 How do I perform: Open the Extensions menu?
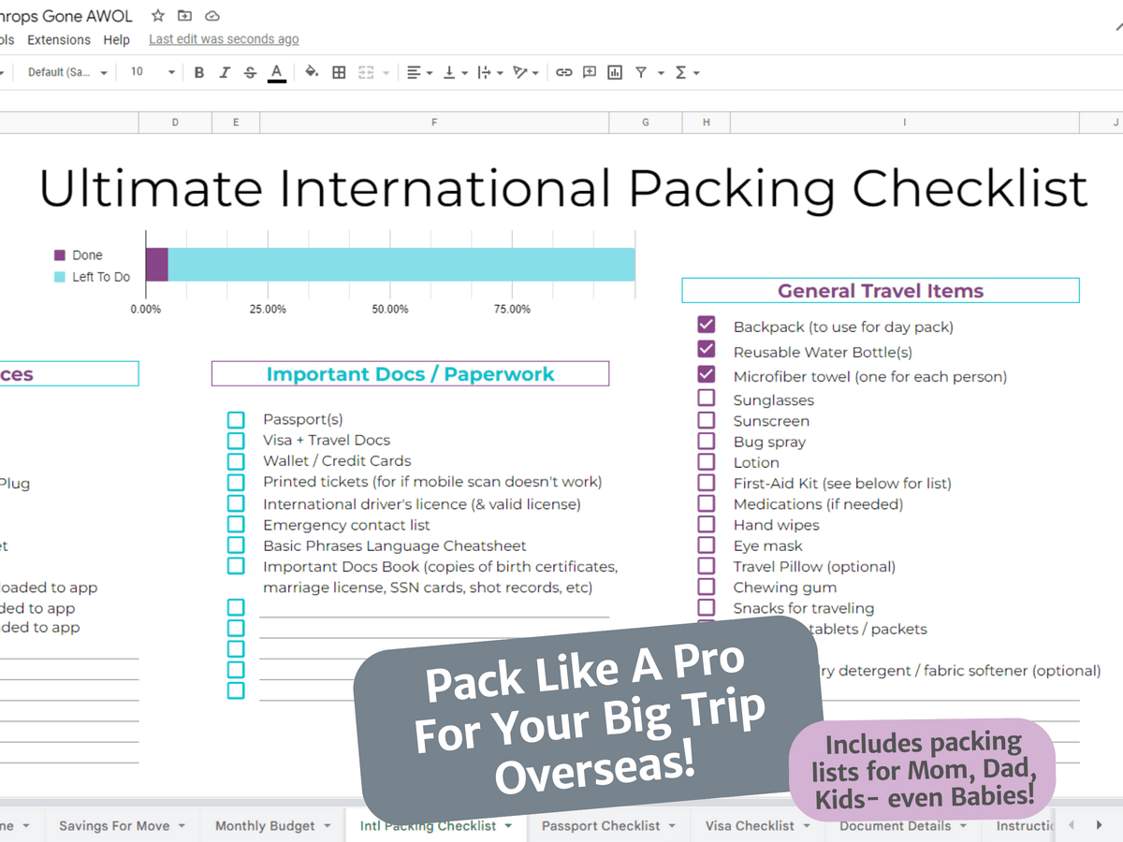pyautogui.click(x=59, y=40)
